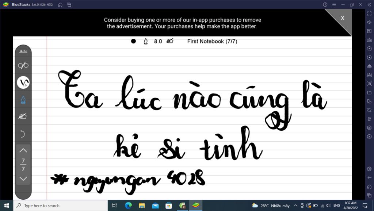The width and height of the screenshot is (374, 211).
Task: Select the scissors cut tool
Action: pyautogui.click(x=23, y=65)
